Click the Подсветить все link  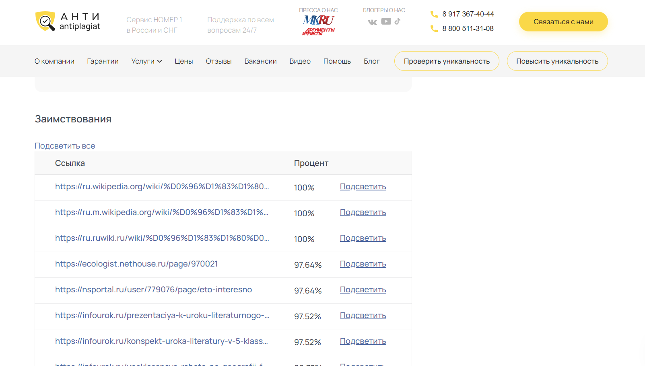[x=65, y=146]
